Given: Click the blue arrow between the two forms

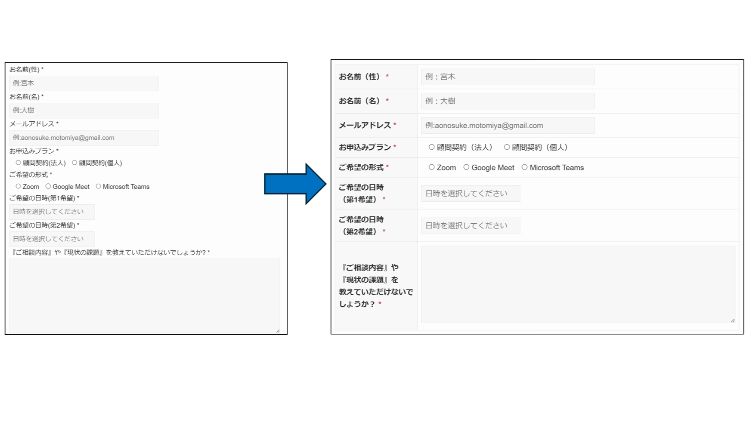Looking at the screenshot, I should click(x=295, y=184).
